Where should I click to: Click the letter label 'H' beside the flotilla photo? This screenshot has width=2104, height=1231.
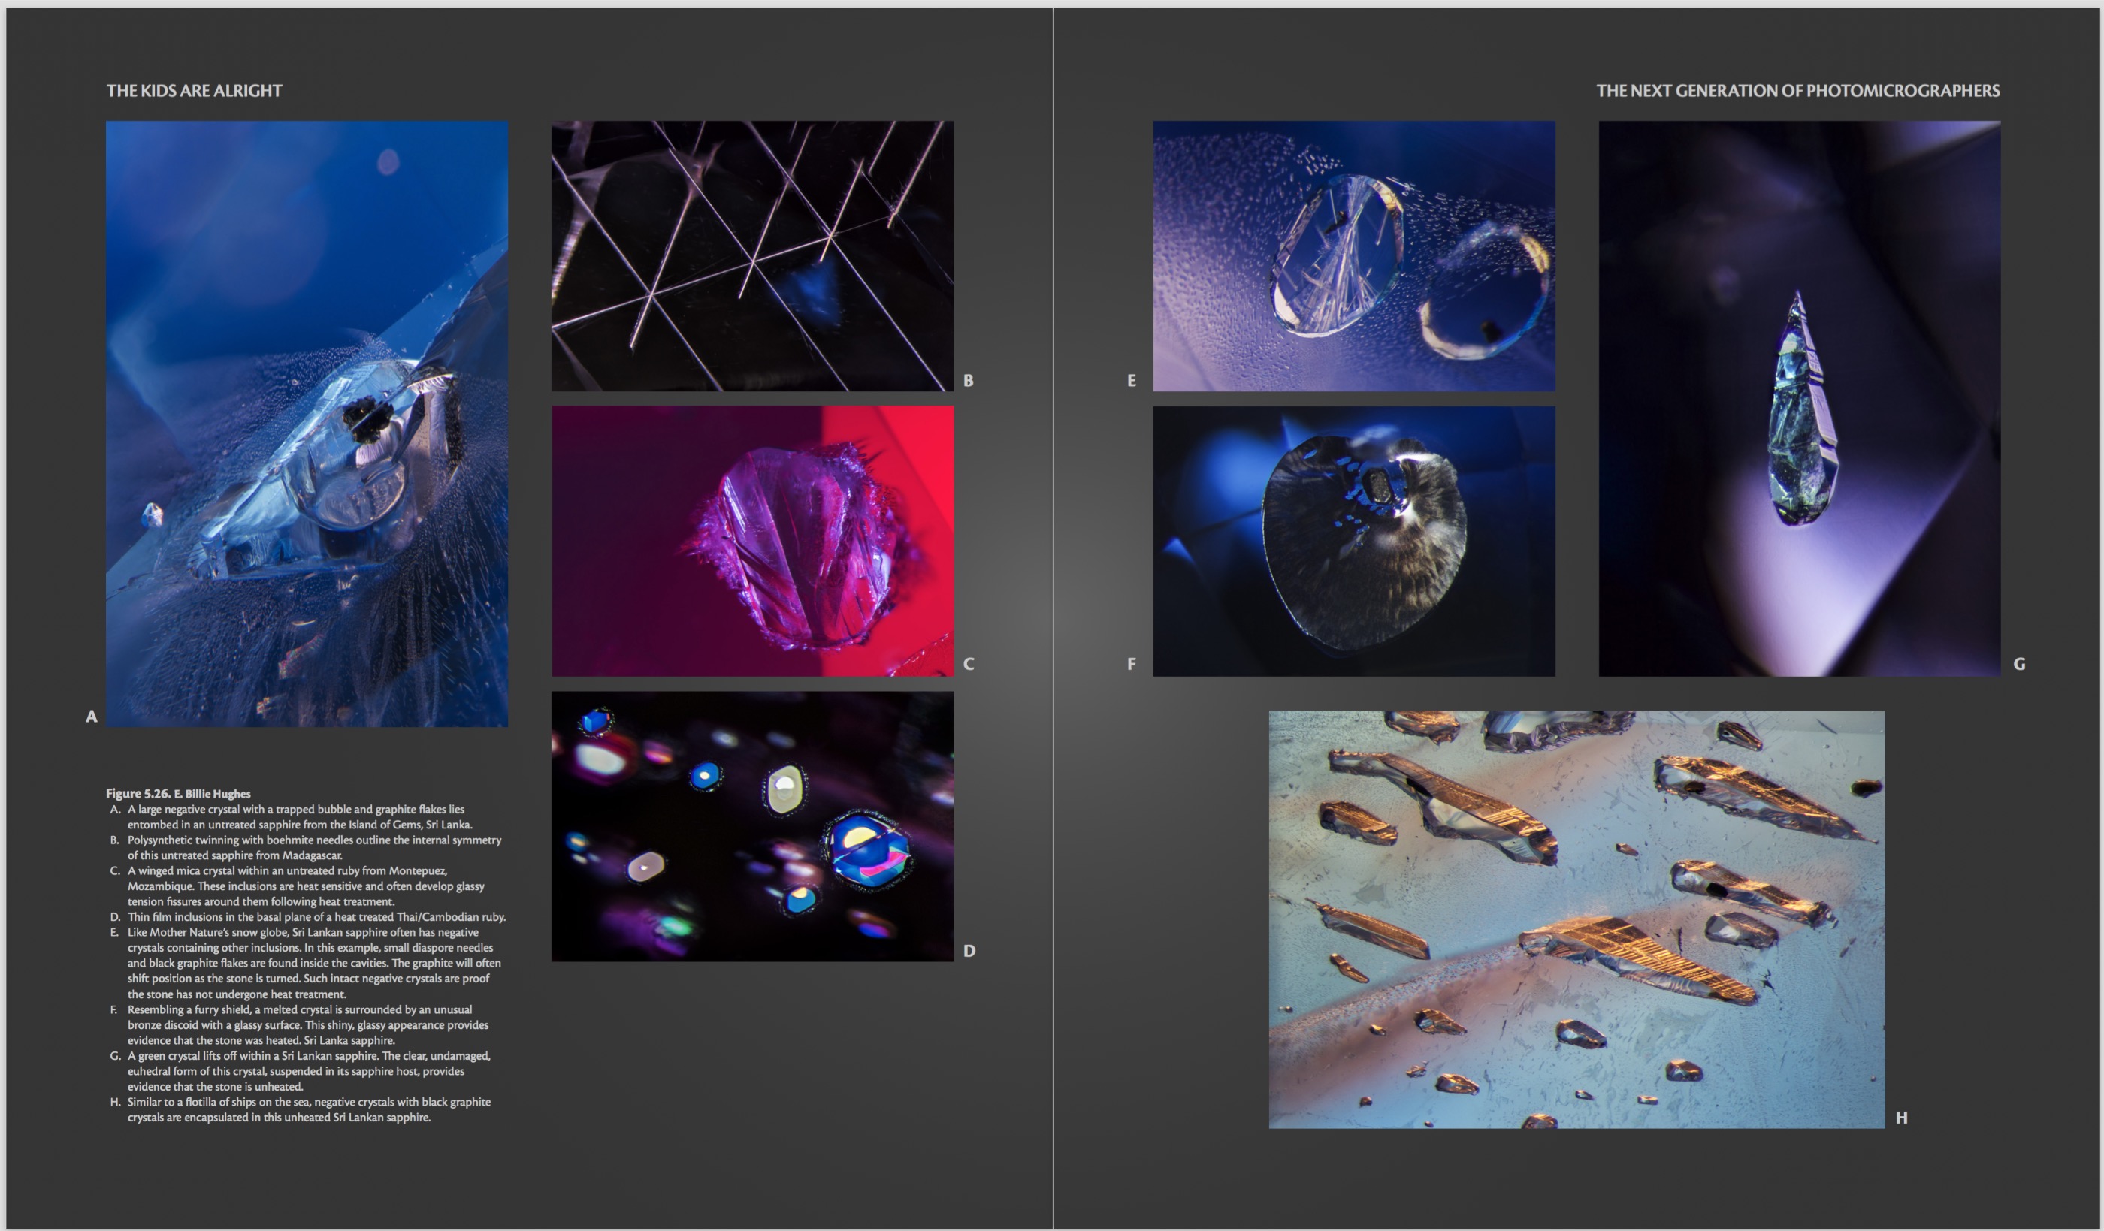pyautogui.click(x=1901, y=1118)
